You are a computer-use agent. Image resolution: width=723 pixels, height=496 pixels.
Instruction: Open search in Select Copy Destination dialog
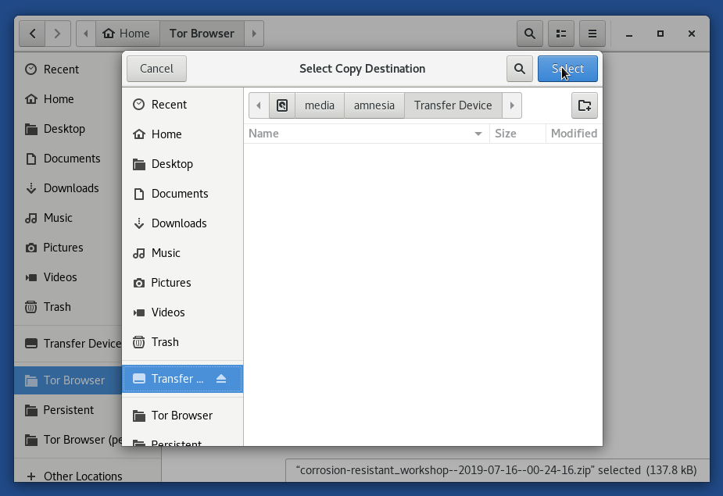(x=520, y=69)
